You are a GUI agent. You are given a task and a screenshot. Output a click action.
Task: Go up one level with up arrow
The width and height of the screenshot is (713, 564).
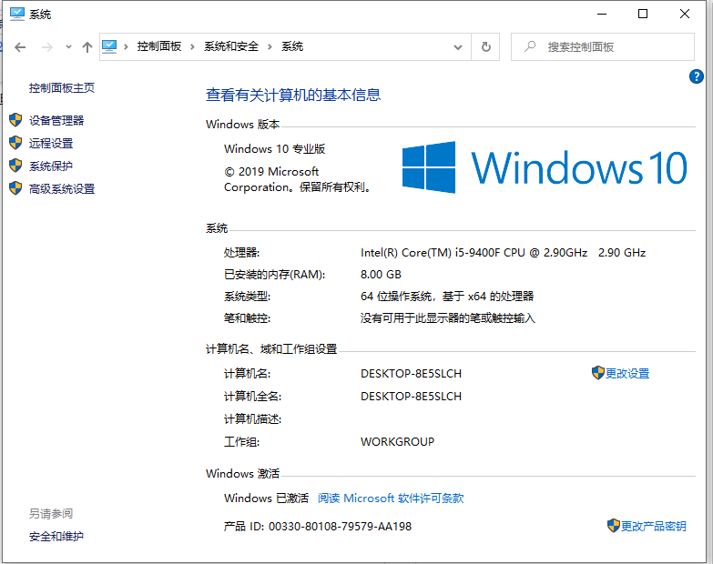point(87,46)
